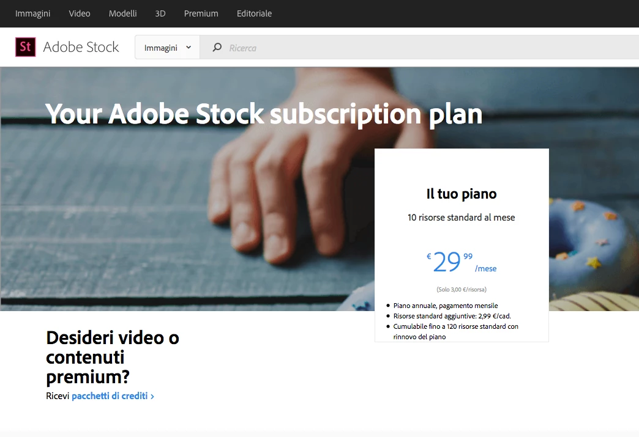
Task: Click the dropdown chevron next to Immagini
Action: pos(189,47)
